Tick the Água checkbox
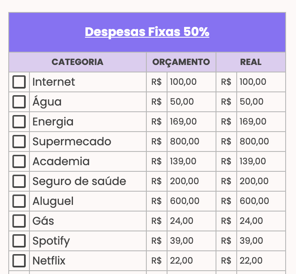This screenshot has width=296, height=274. tap(19, 102)
